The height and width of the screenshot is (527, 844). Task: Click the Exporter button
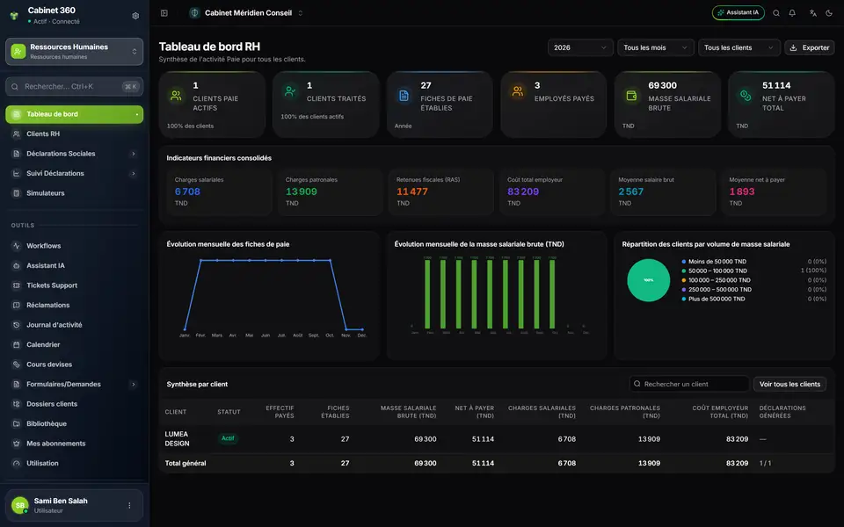pyautogui.click(x=810, y=47)
